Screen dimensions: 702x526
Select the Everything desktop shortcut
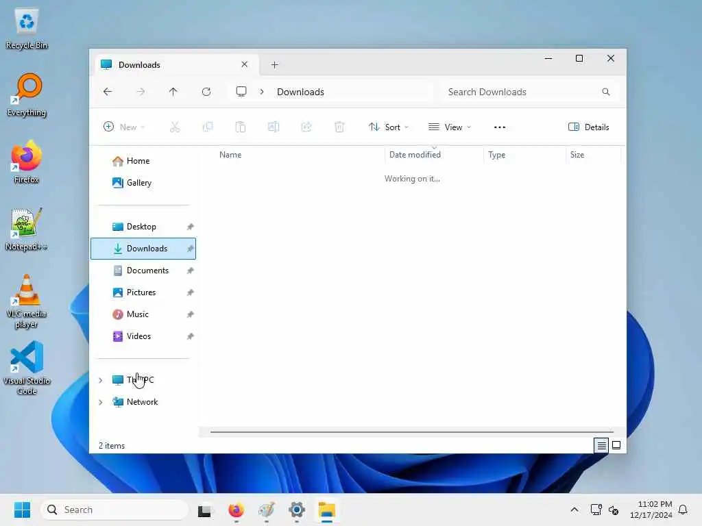(27, 96)
